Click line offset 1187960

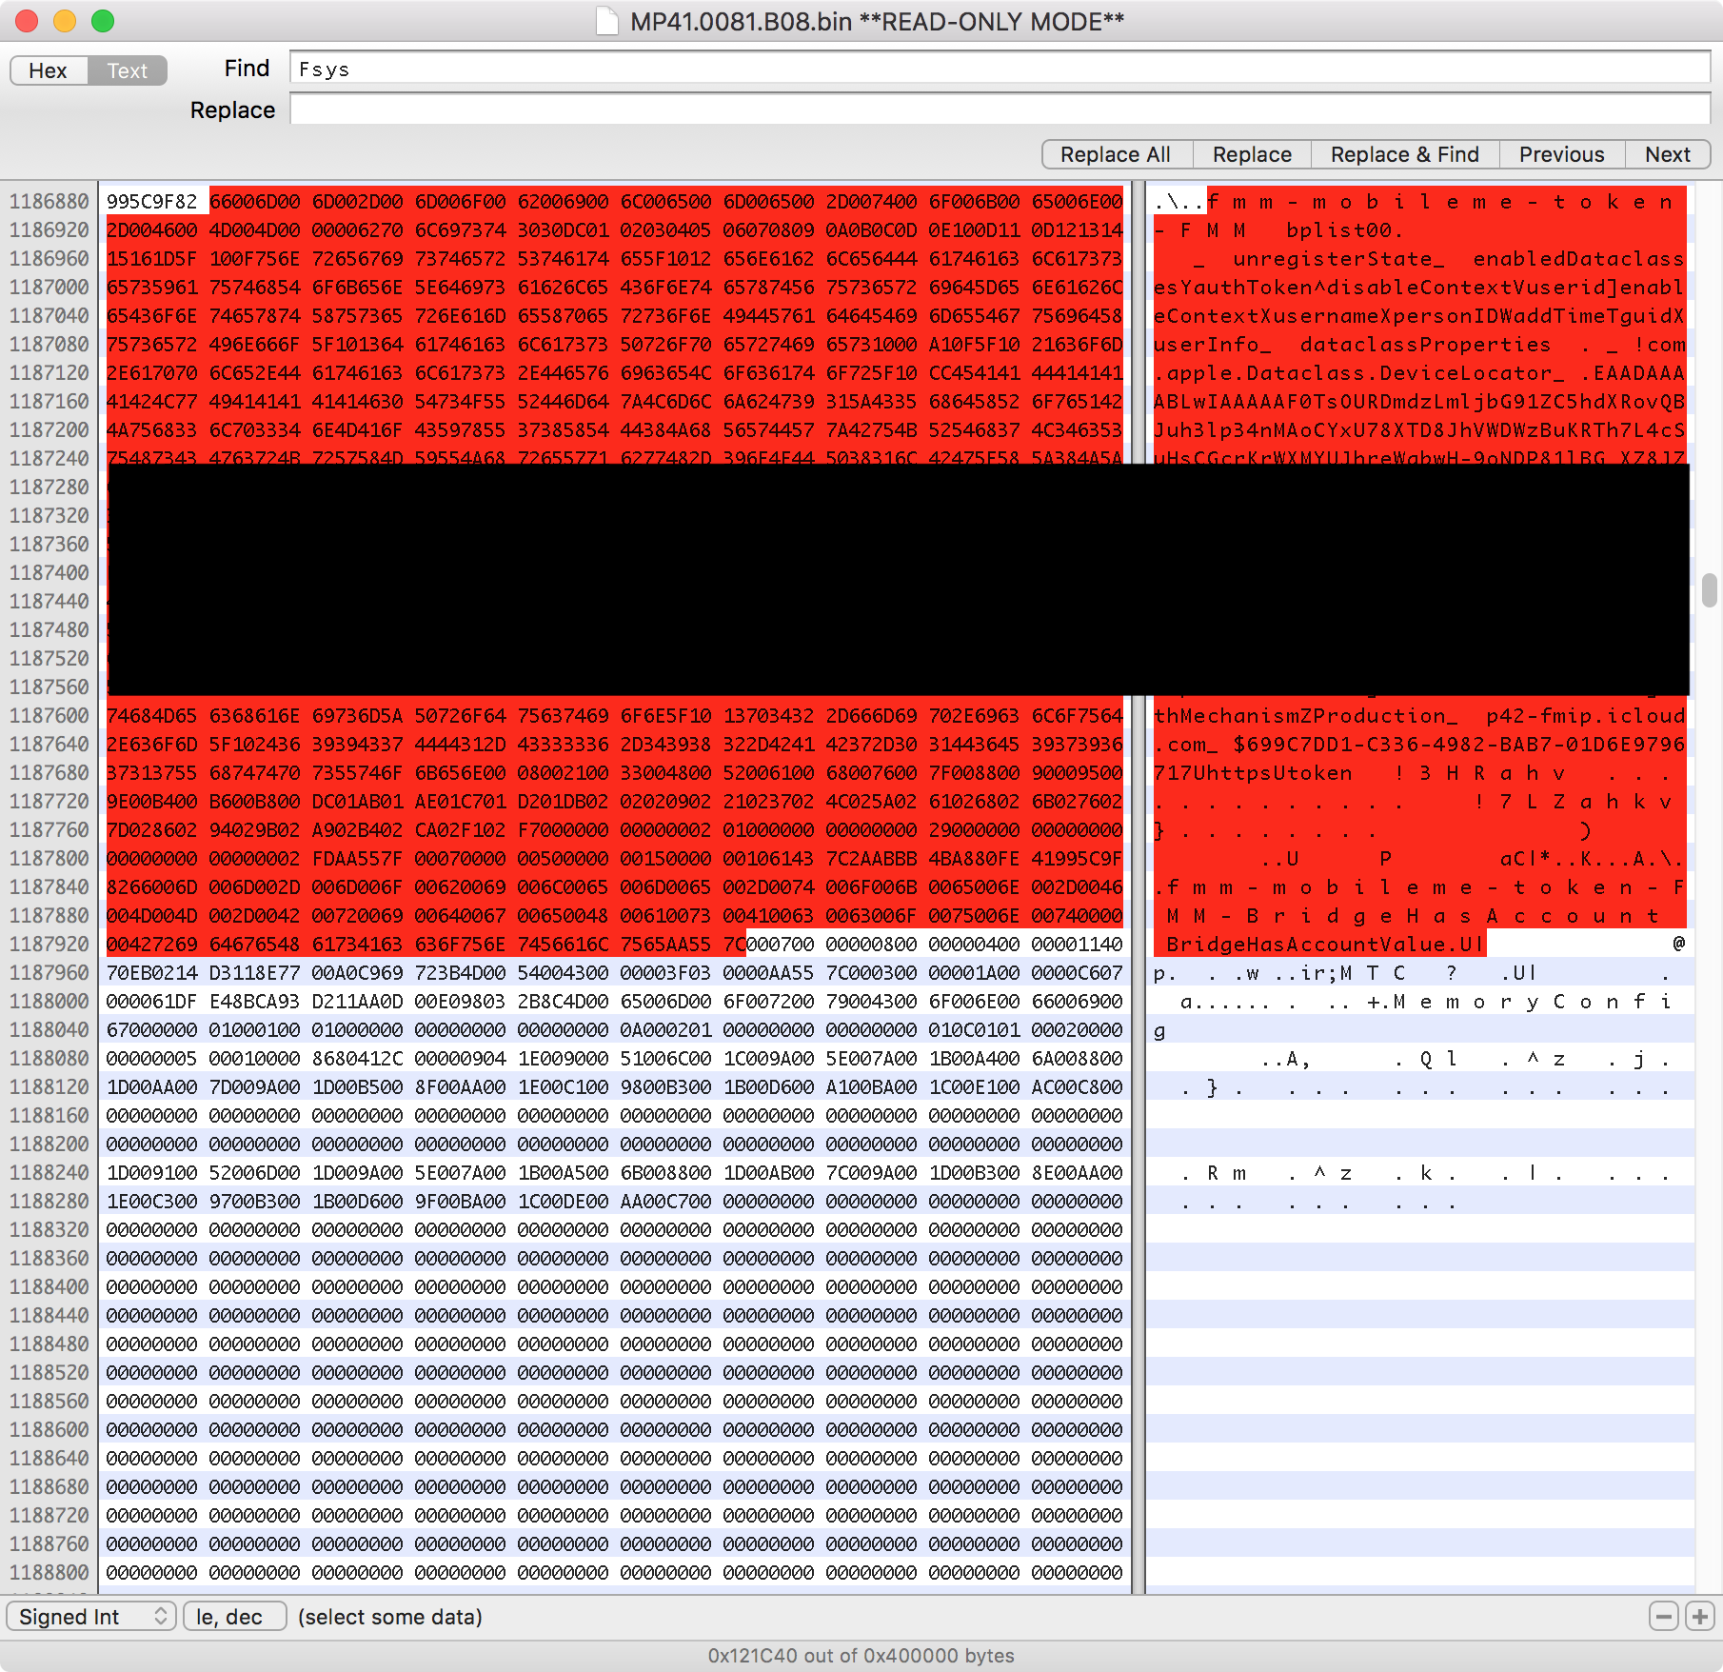tap(50, 973)
